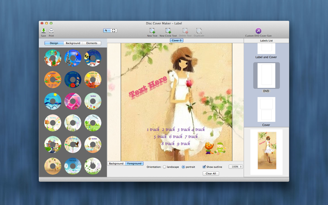Open Custom DVD Cover Size tool
The height and width of the screenshot is (205, 328).
coord(258,31)
